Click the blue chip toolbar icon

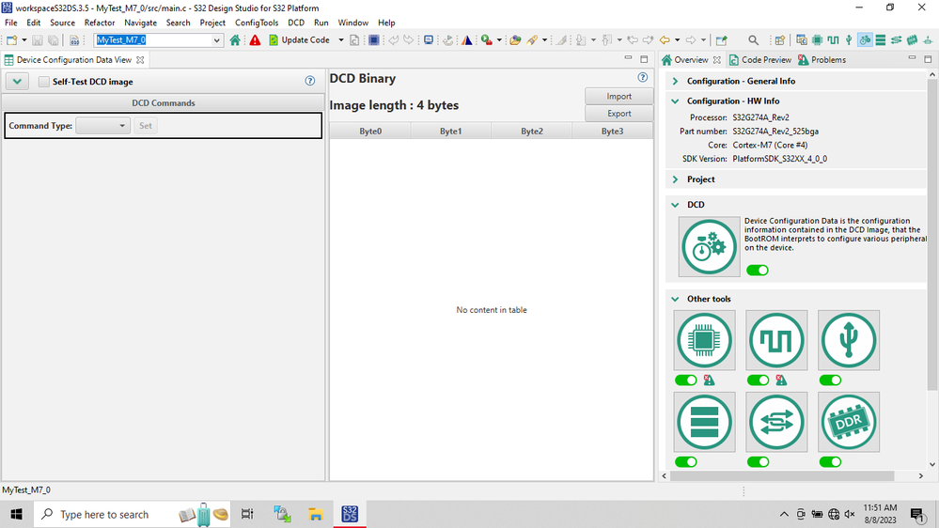[x=374, y=40]
